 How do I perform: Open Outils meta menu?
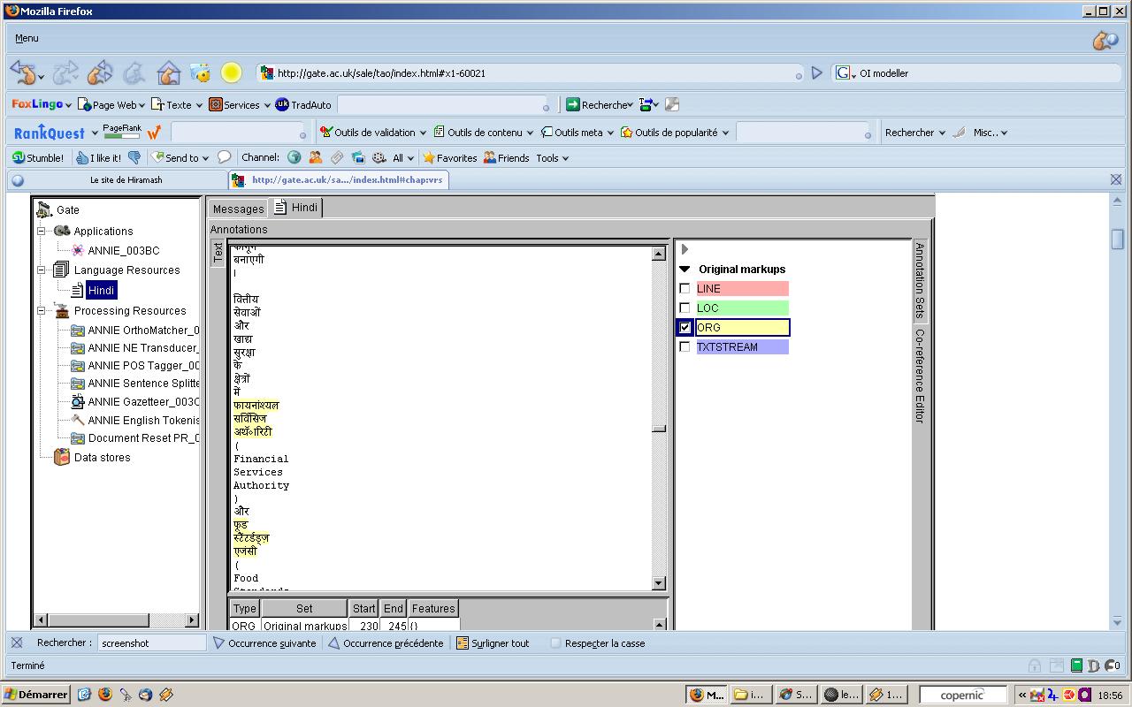click(x=578, y=133)
